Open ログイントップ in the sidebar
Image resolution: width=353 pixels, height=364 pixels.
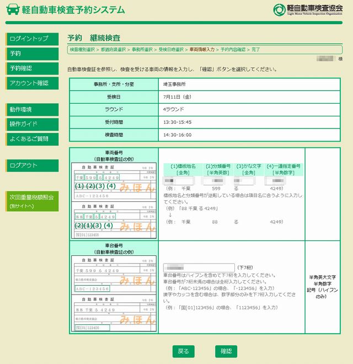(32, 39)
